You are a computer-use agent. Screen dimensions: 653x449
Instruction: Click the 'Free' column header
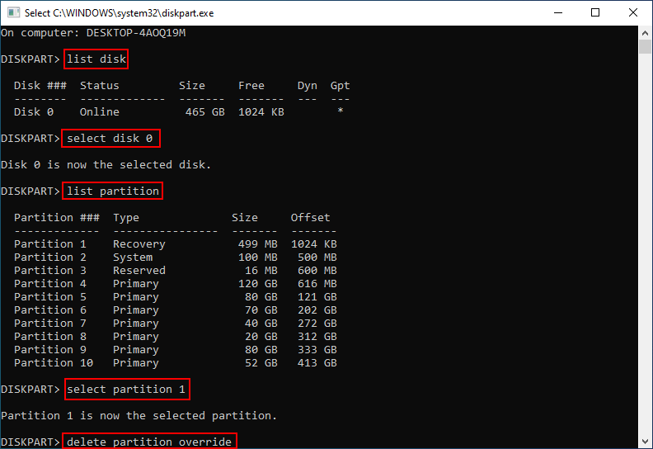point(251,86)
